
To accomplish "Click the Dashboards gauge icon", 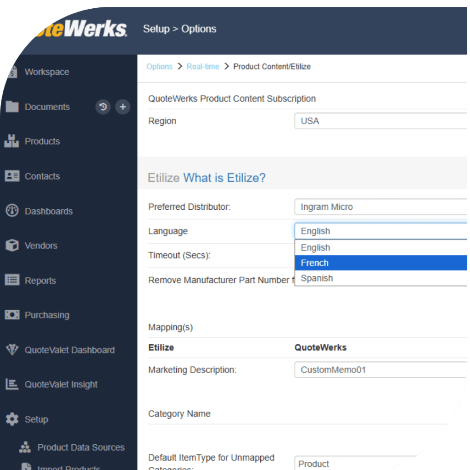I will click(12, 211).
